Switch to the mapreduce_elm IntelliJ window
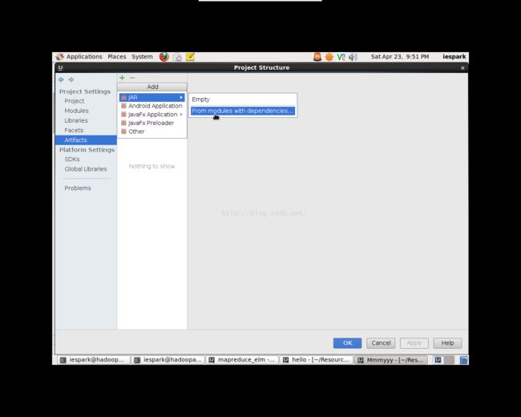The height and width of the screenshot is (417, 521). [x=241, y=360]
